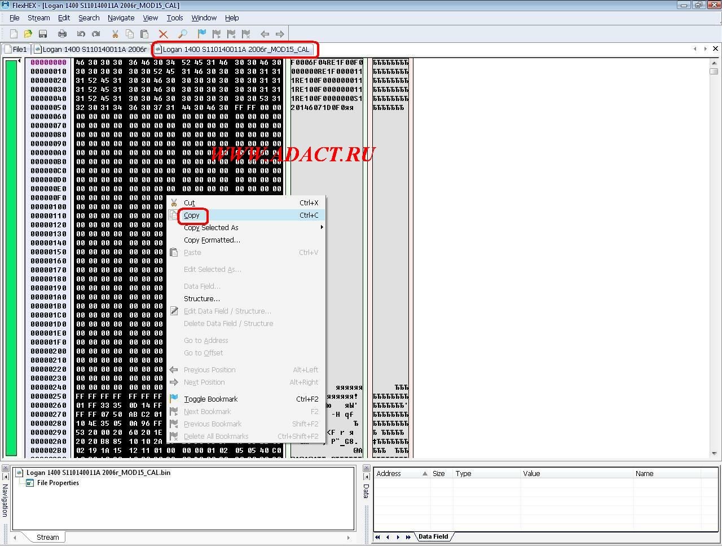Click the Redo toolbar icon
722x546 pixels.
96,34
